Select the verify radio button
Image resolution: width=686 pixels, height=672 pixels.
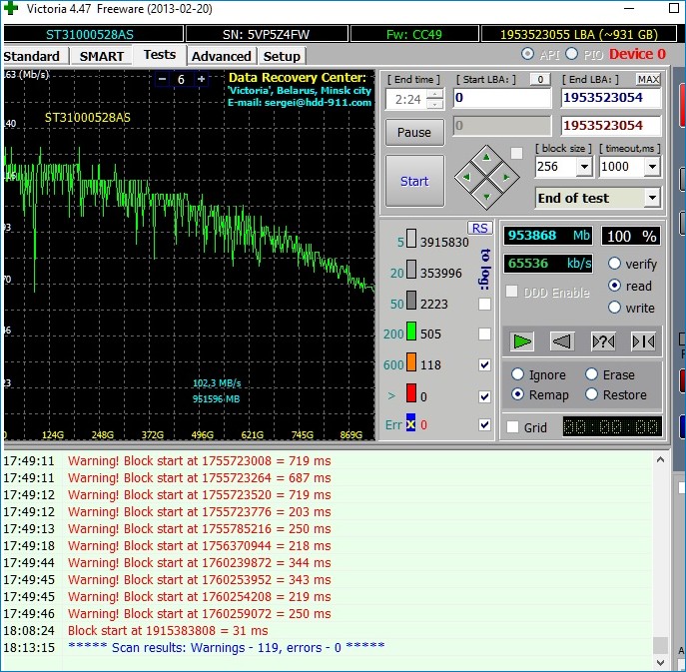coord(614,264)
